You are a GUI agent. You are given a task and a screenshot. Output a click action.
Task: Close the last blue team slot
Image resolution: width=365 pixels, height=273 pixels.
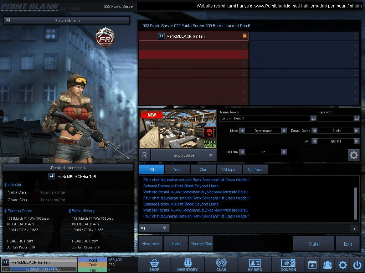[355, 101]
